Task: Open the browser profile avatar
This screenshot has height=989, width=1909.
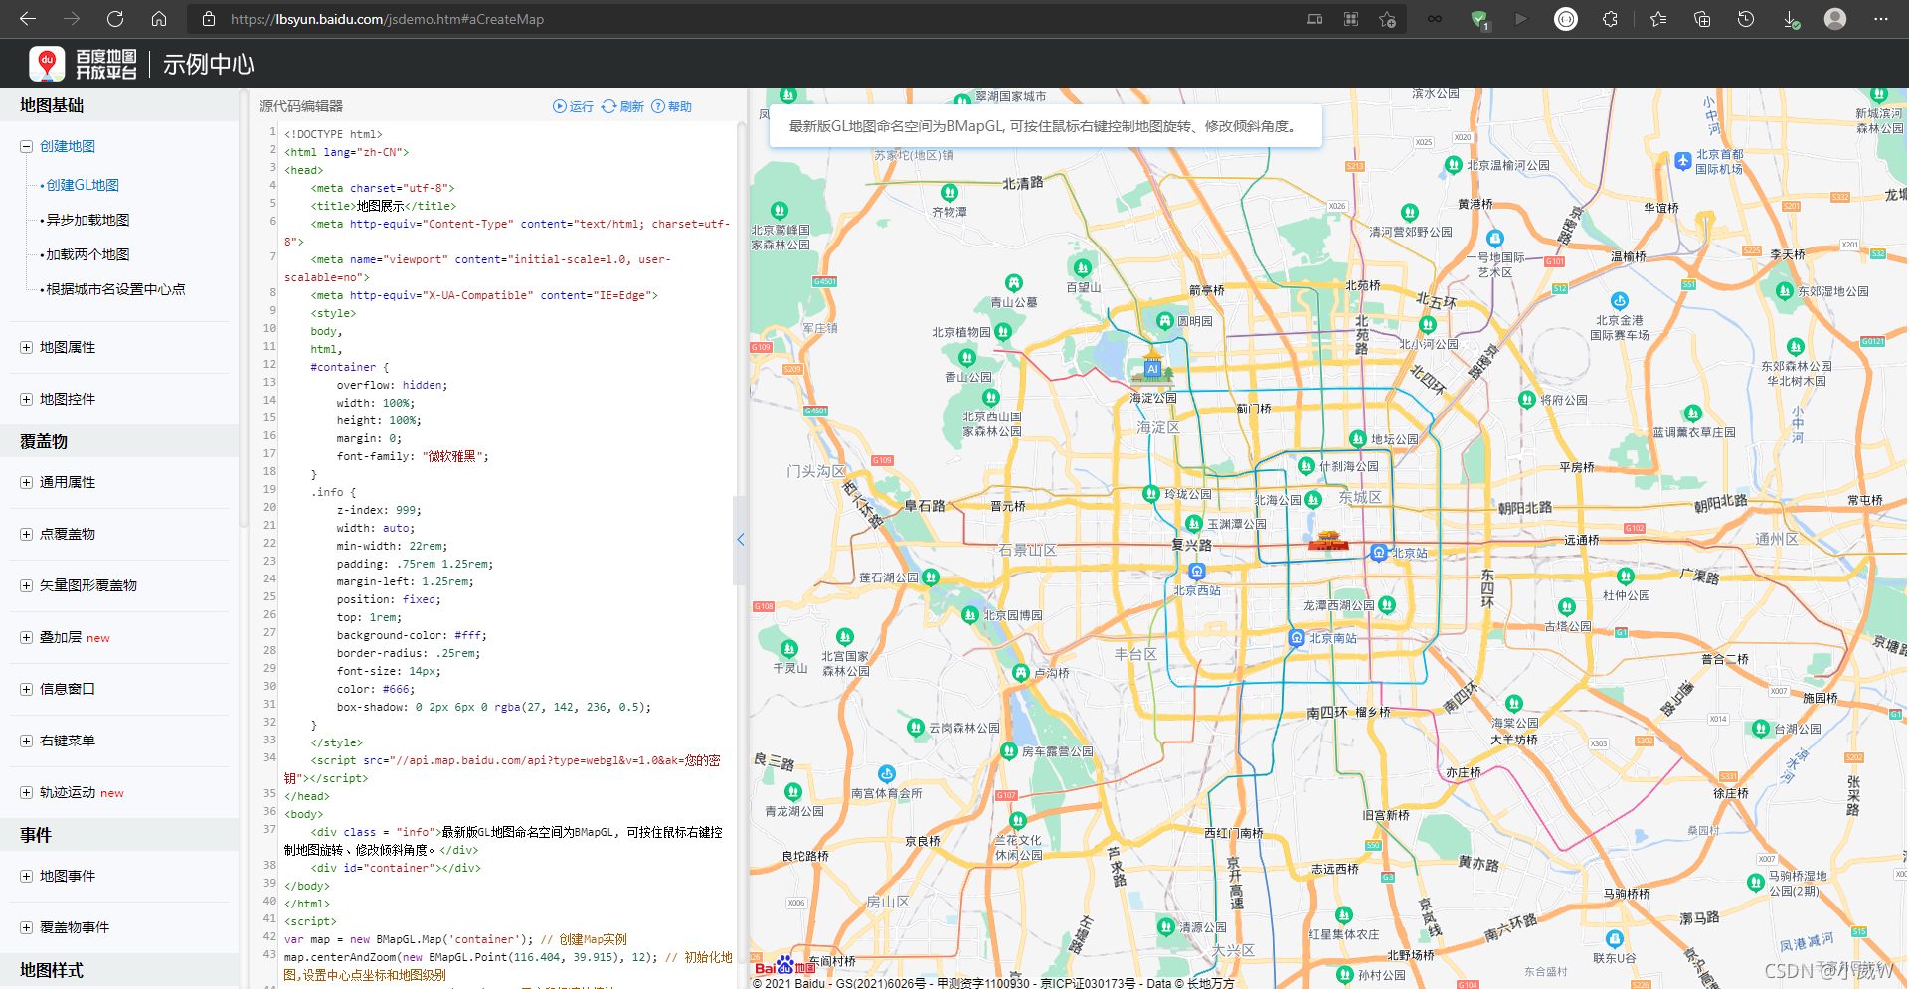Action: click(x=1835, y=19)
